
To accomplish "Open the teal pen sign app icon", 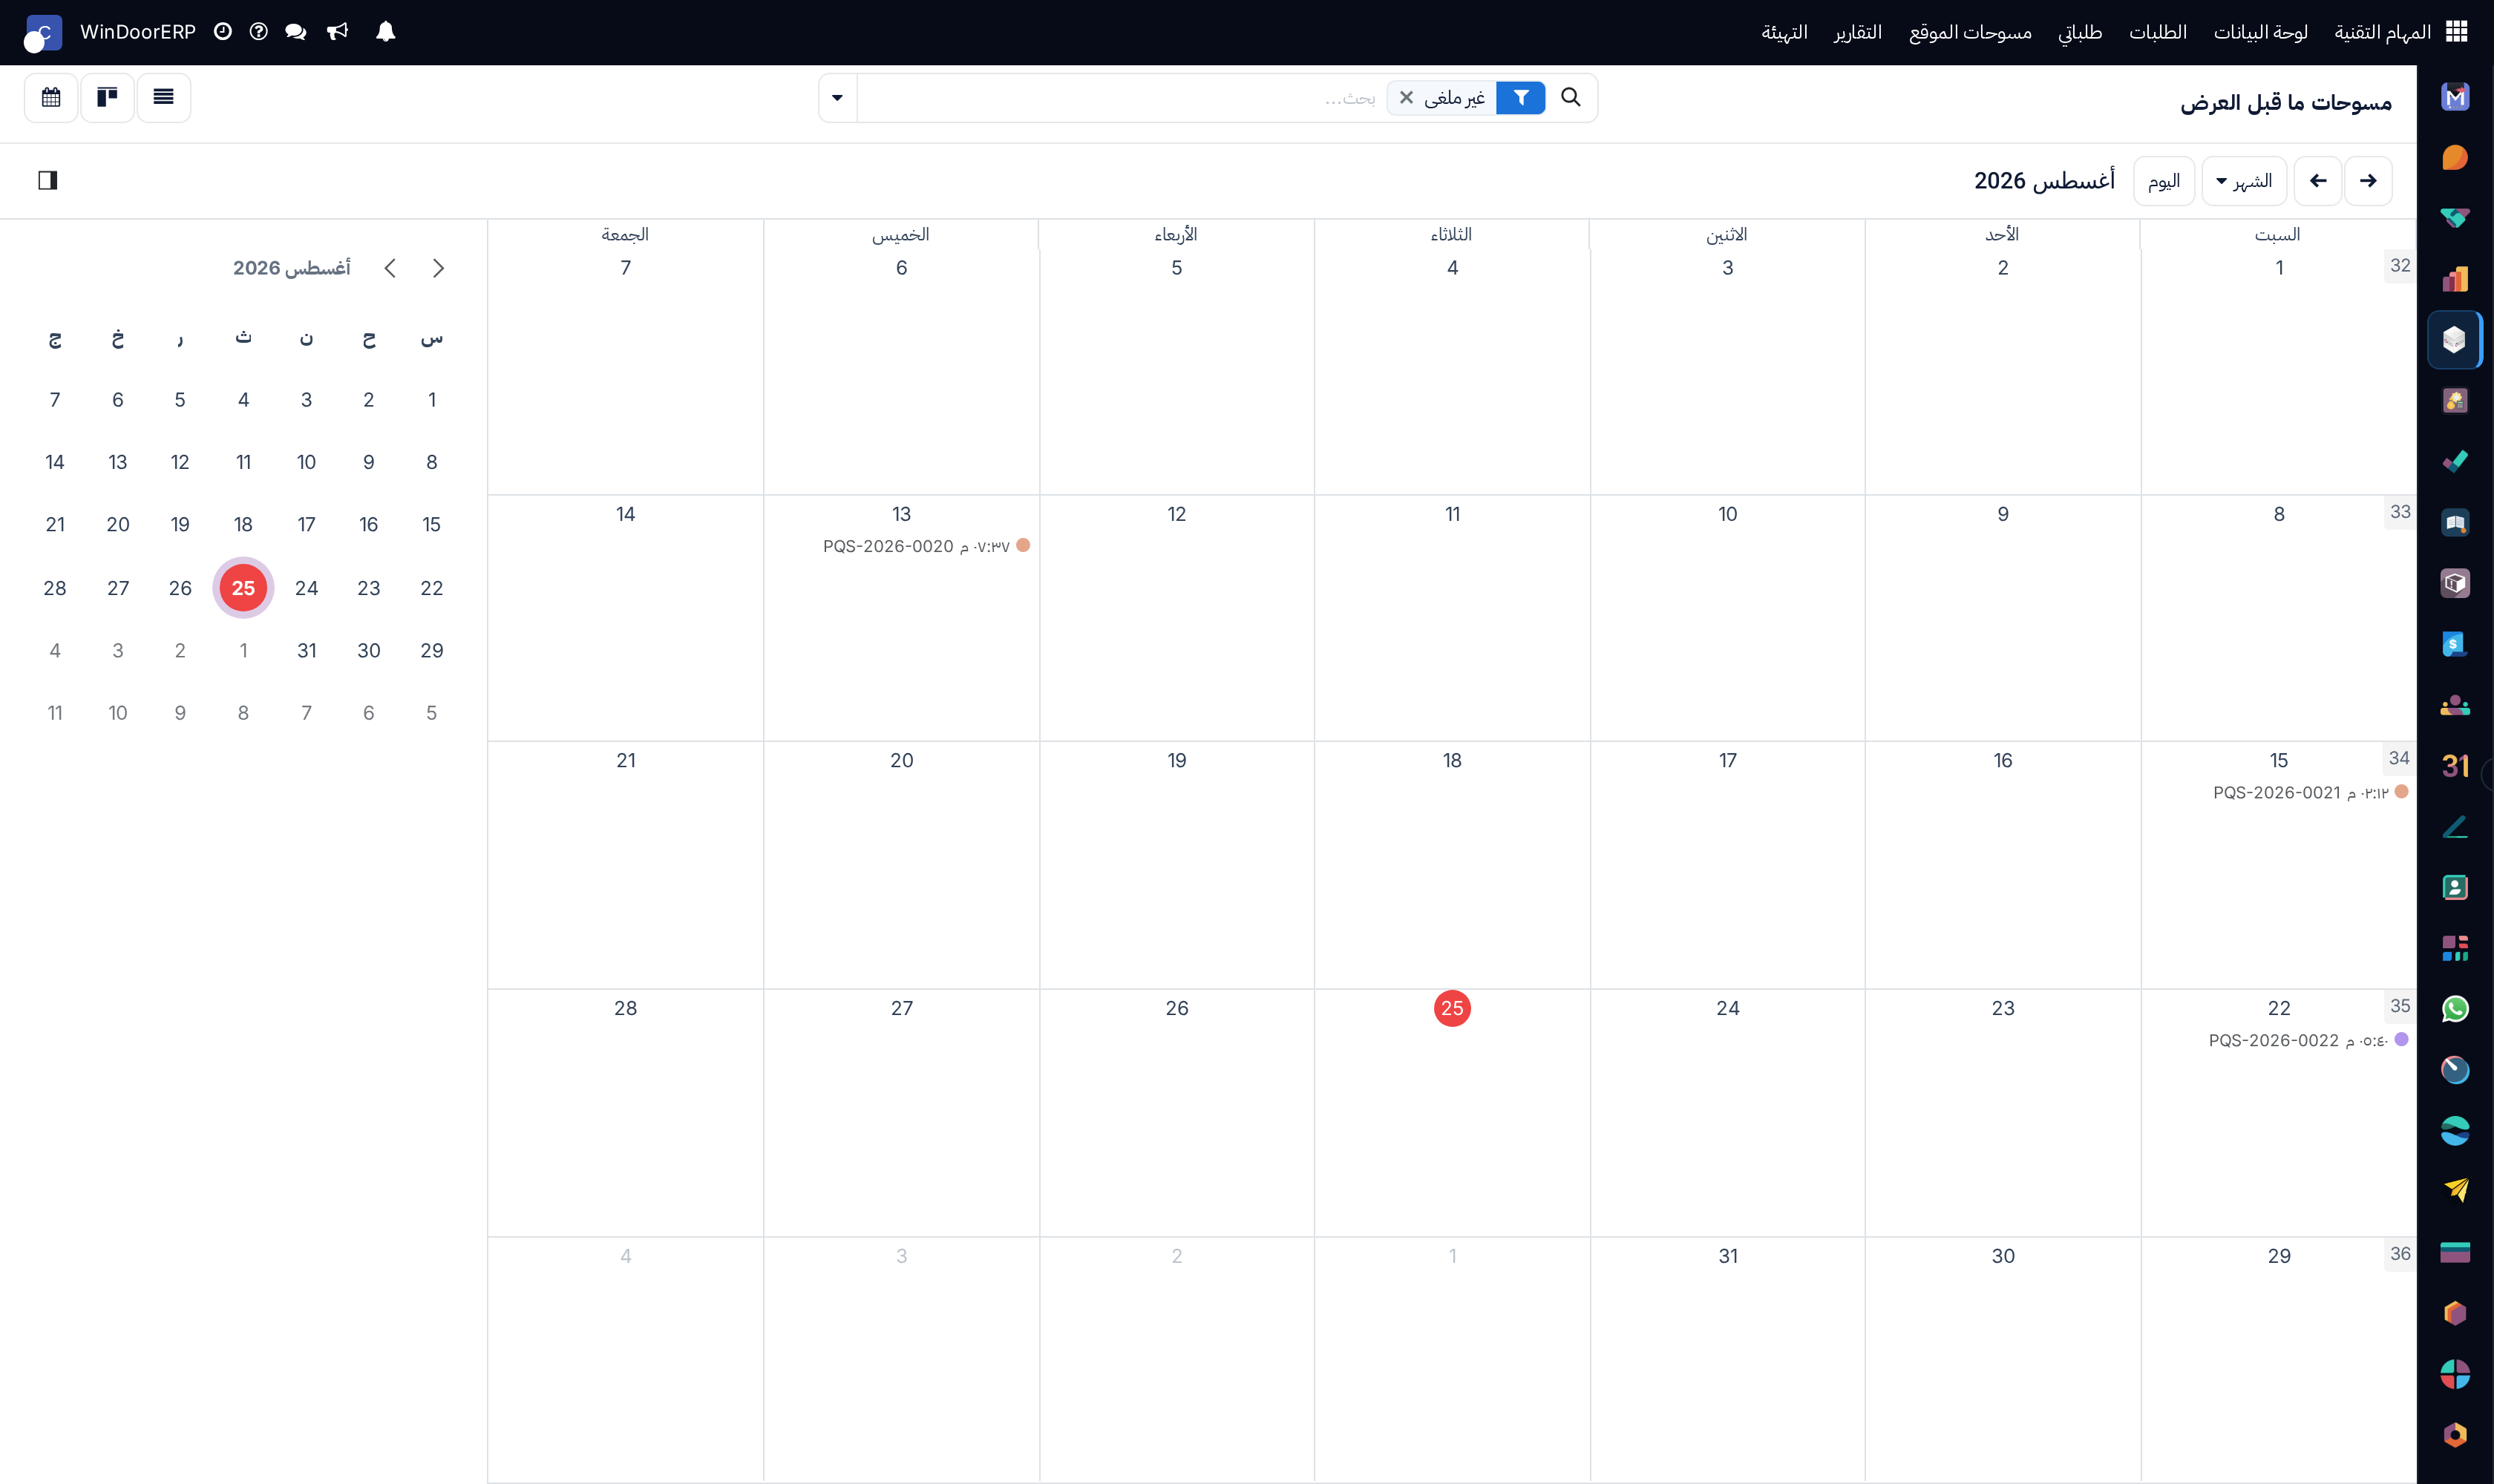I will point(2455,827).
